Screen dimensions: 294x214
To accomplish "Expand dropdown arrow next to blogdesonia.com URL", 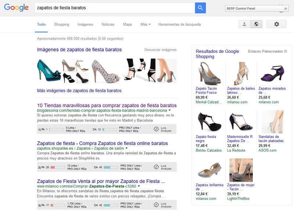I will pyautogui.click(x=170, y=110).
